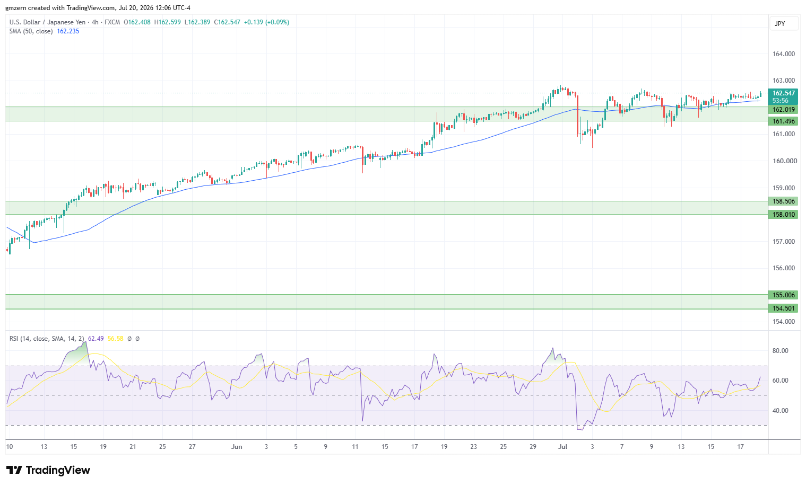Click the green 161.496 price label
Image resolution: width=806 pixels, height=486 pixels.
pyautogui.click(x=783, y=121)
